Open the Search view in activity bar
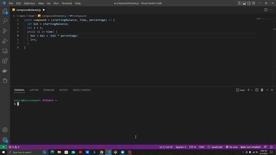The width and height of the screenshot is (276, 155). click(x=5, y=21)
